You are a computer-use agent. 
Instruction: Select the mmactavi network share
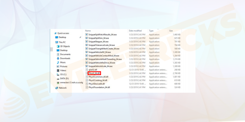[72, 83]
